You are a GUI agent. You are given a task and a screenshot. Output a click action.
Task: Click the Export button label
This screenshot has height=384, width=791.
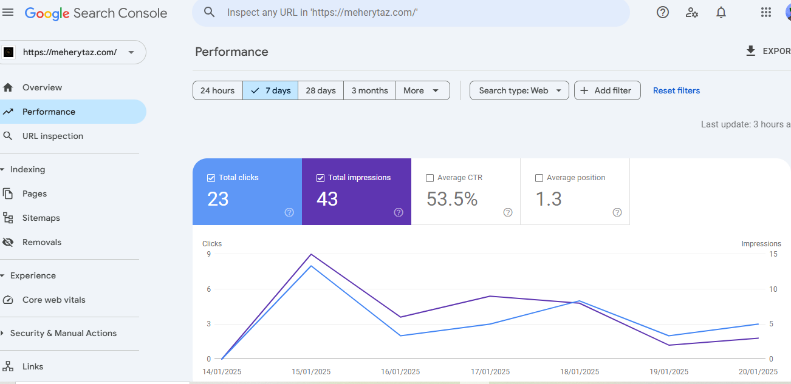pos(776,51)
